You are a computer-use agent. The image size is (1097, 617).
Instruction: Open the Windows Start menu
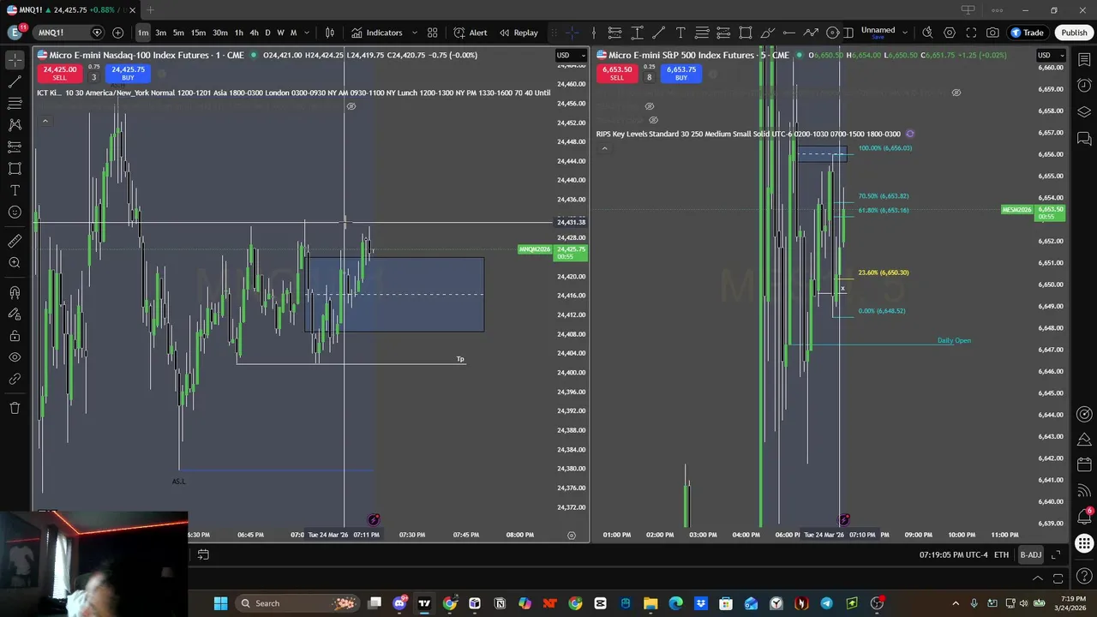220,603
